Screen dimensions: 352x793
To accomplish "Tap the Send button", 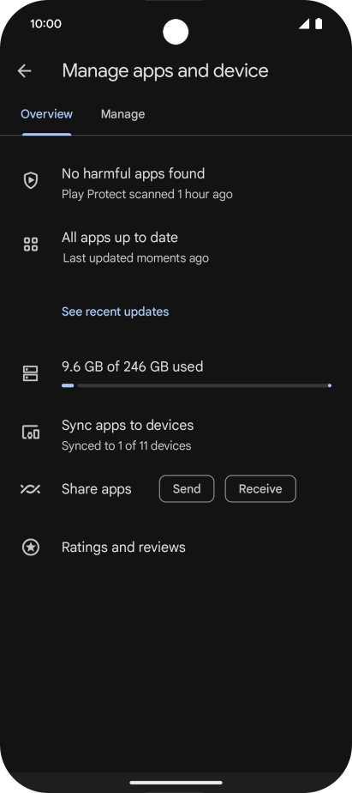I will coord(187,488).
